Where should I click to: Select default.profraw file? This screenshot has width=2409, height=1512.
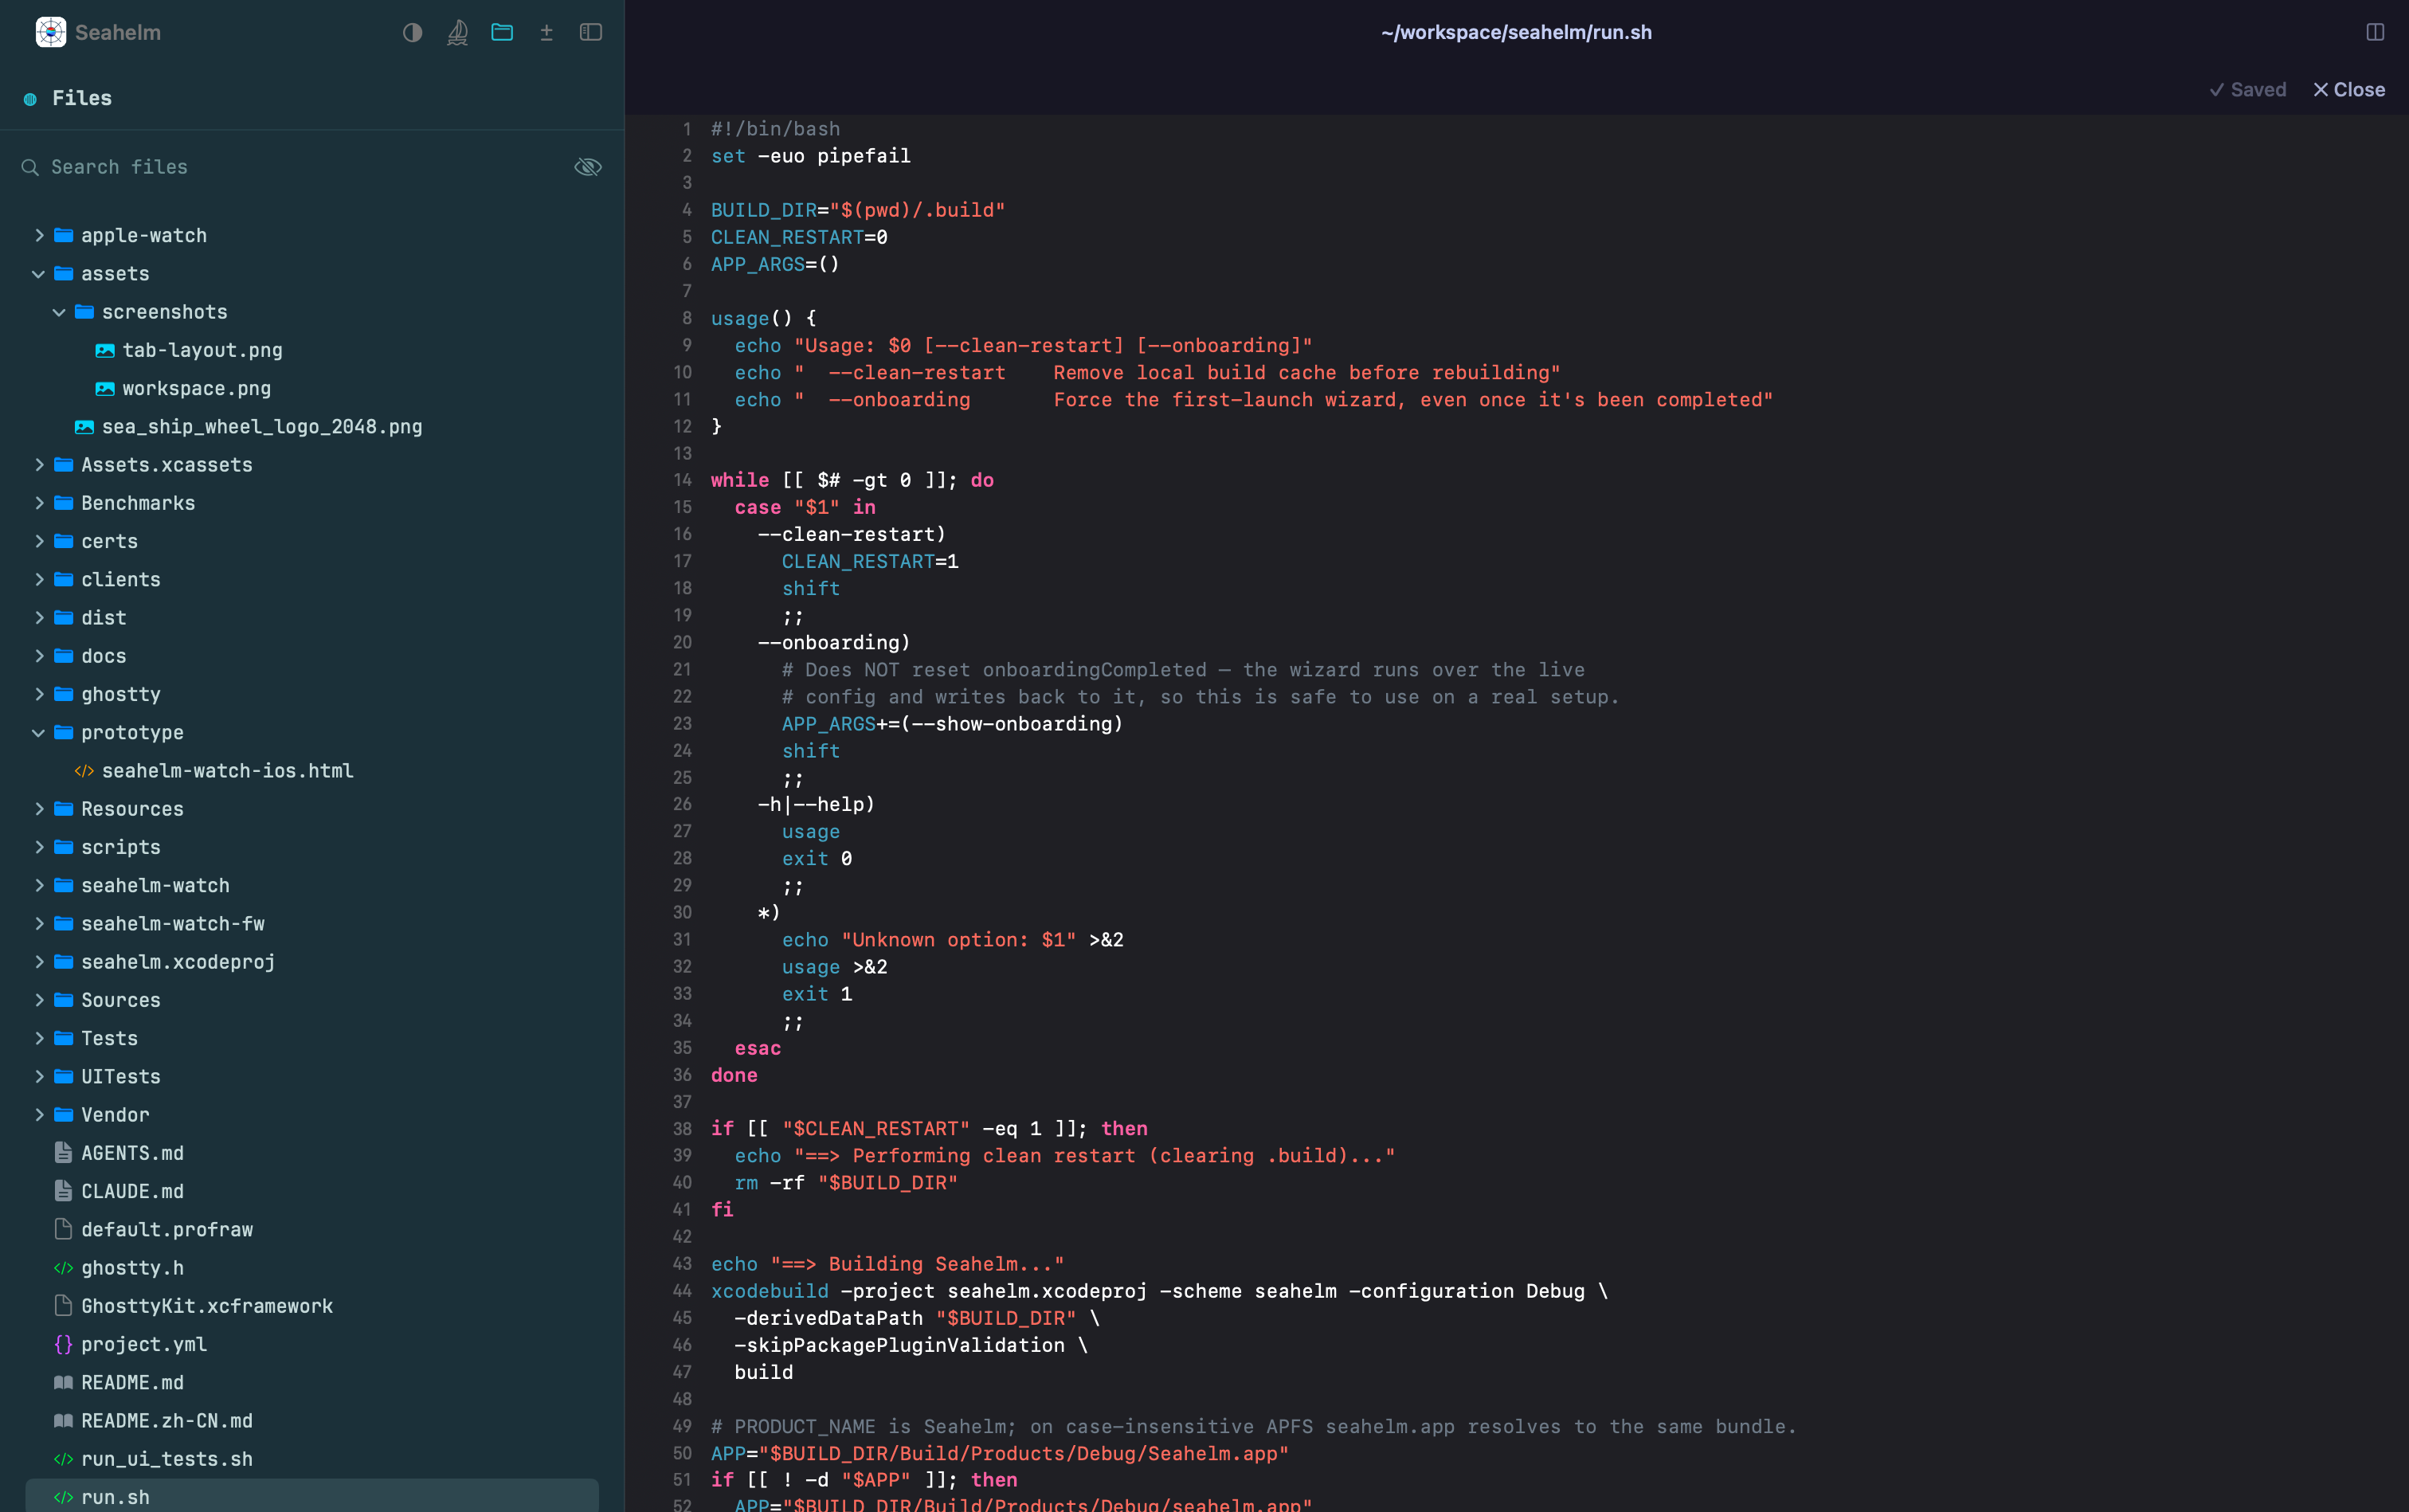167,1230
